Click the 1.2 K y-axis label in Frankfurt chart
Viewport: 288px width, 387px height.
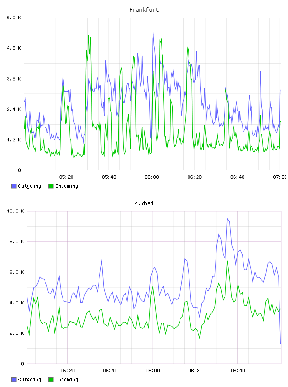(x=14, y=140)
